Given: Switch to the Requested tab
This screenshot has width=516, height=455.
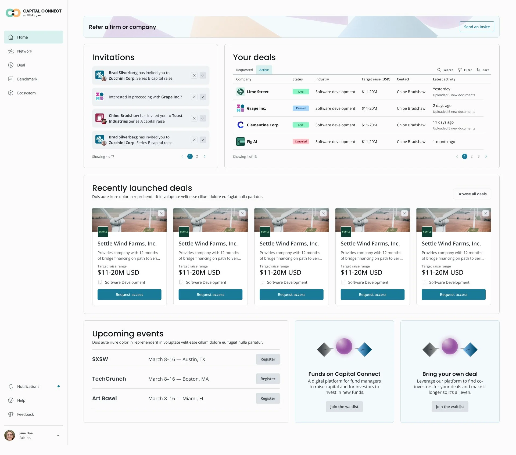Looking at the screenshot, I should click(x=244, y=70).
